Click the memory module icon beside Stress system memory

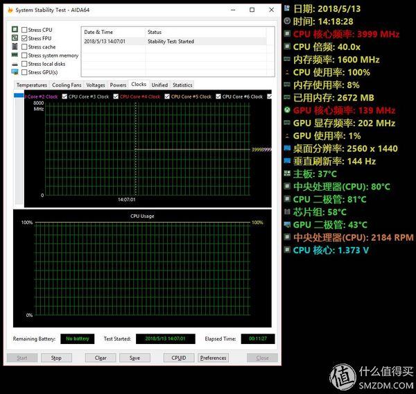pyautogui.click(x=15, y=55)
